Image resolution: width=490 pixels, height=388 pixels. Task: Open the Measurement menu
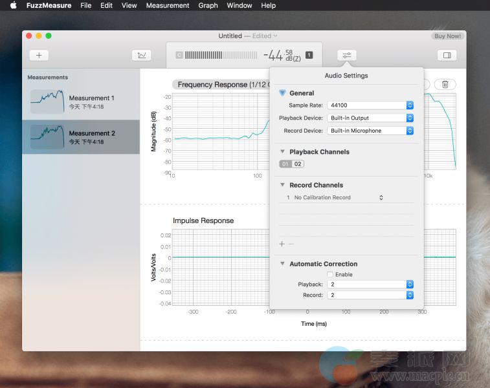click(168, 5)
